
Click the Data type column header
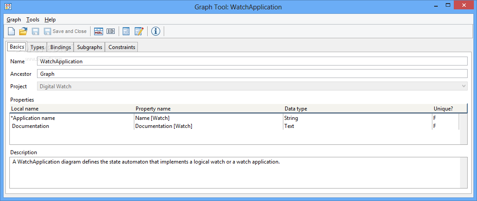point(357,109)
